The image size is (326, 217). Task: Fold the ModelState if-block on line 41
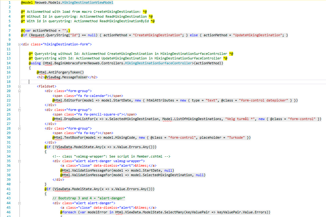tap(20, 189)
